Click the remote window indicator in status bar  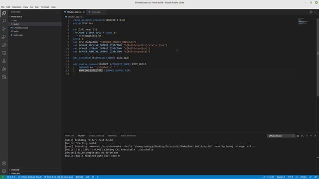tap(3, 177)
